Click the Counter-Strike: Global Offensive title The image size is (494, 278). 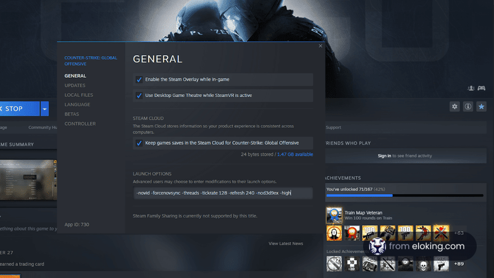(x=91, y=61)
